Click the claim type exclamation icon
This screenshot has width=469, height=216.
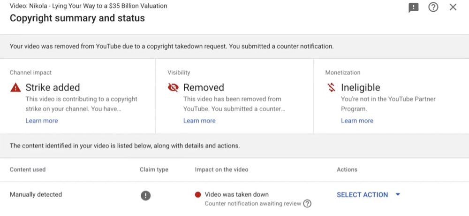coord(146,196)
